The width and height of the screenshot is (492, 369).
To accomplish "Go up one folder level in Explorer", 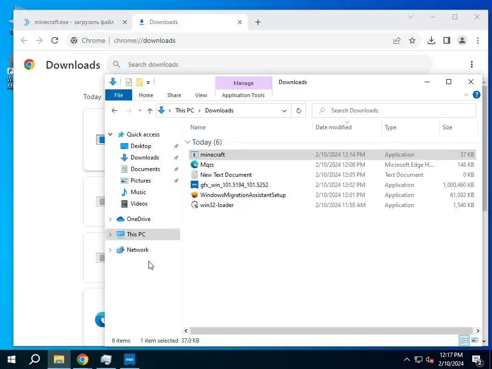I will 150,111.
